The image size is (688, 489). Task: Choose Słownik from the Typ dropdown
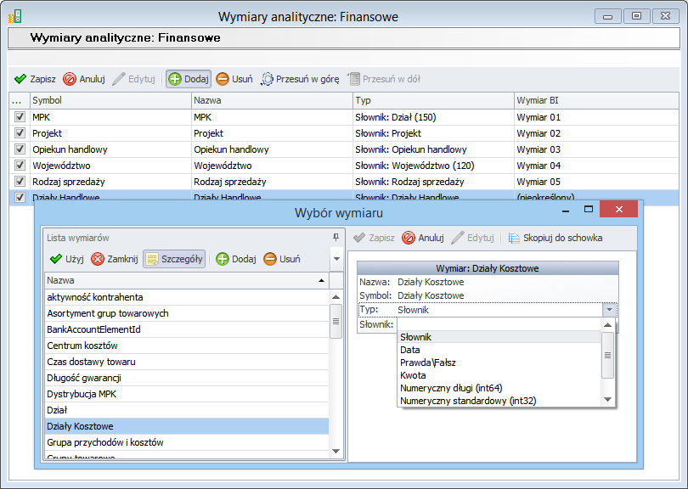tap(499, 337)
